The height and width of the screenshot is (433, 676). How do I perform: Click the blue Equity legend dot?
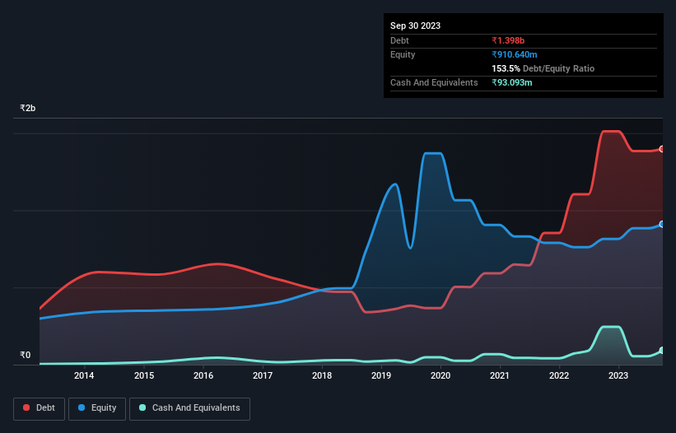[82, 407]
